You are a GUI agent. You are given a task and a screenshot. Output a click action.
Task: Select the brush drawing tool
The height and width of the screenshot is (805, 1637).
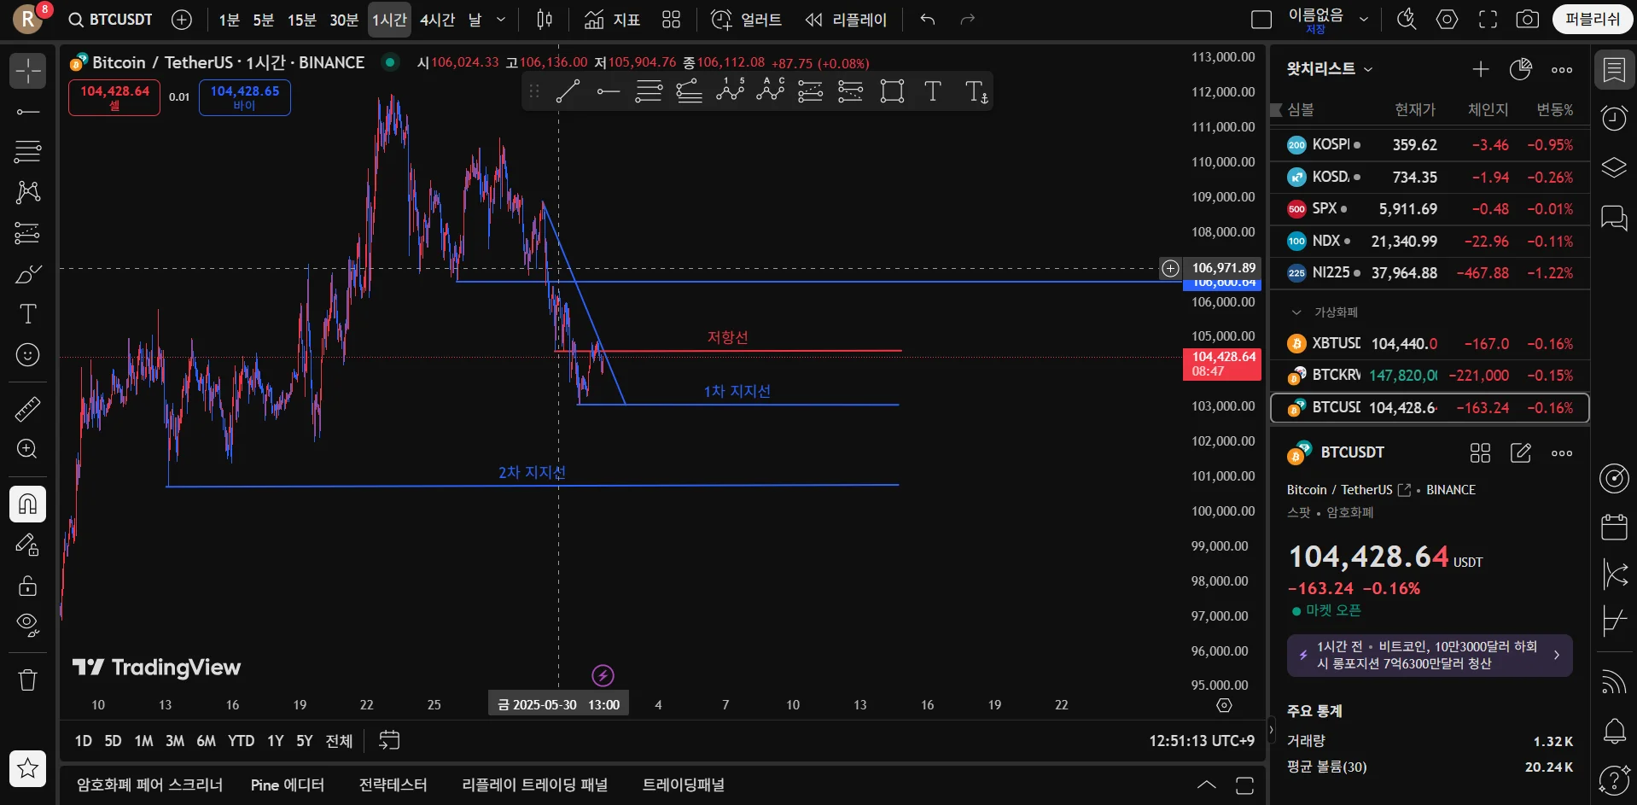[x=28, y=274]
